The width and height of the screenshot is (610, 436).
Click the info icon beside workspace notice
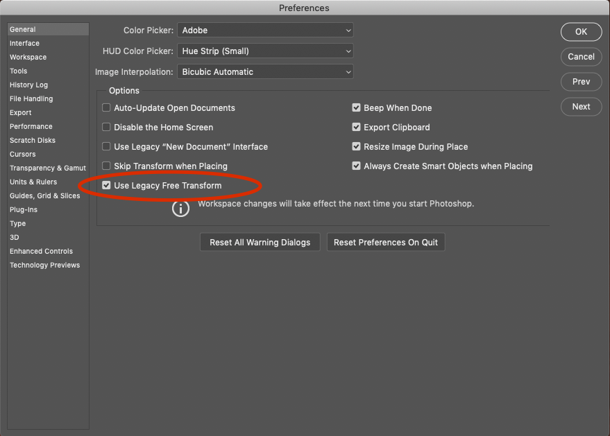pos(180,209)
